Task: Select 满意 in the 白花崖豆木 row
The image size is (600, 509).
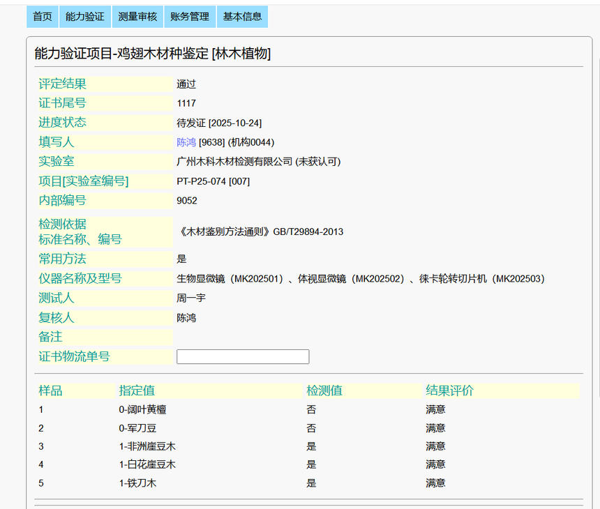Action: pyautogui.click(x=435, y=464)
